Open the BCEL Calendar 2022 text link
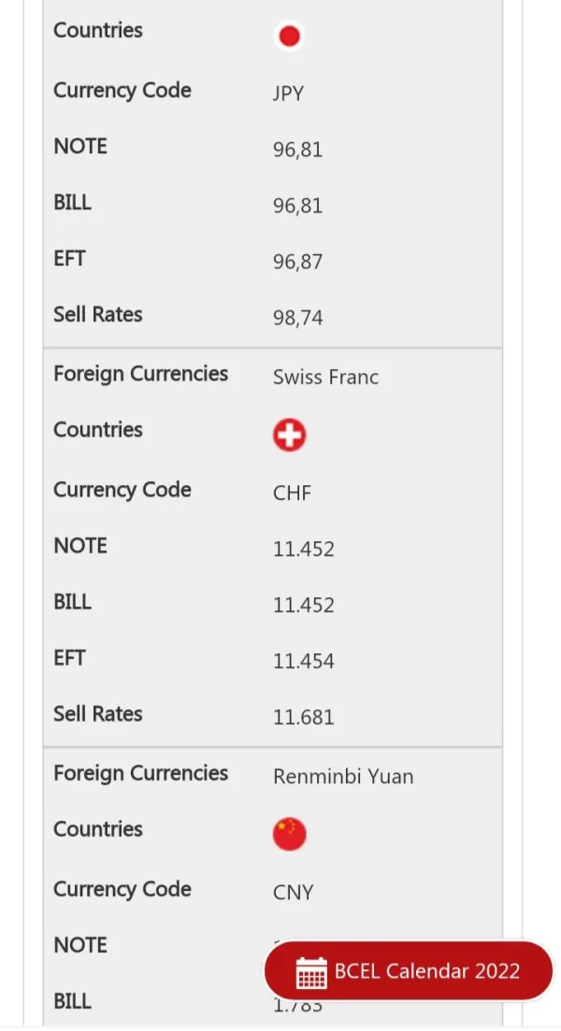The image size is (561, 1031). click(x=426, y=970)
